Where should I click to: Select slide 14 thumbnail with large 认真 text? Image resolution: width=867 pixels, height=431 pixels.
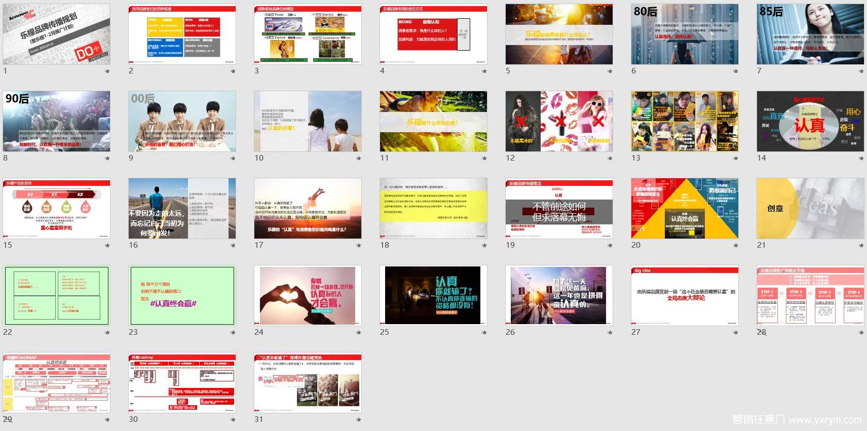tap(810, 122)
